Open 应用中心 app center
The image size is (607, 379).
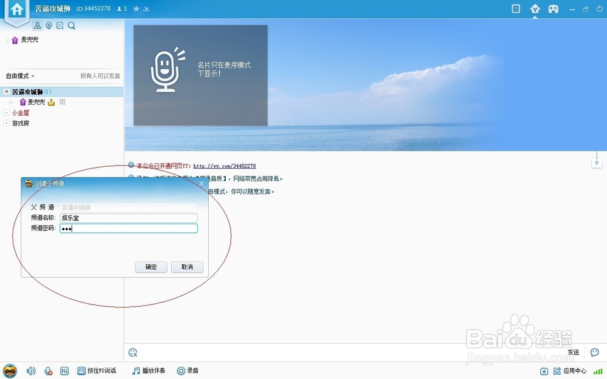[570, 371]
